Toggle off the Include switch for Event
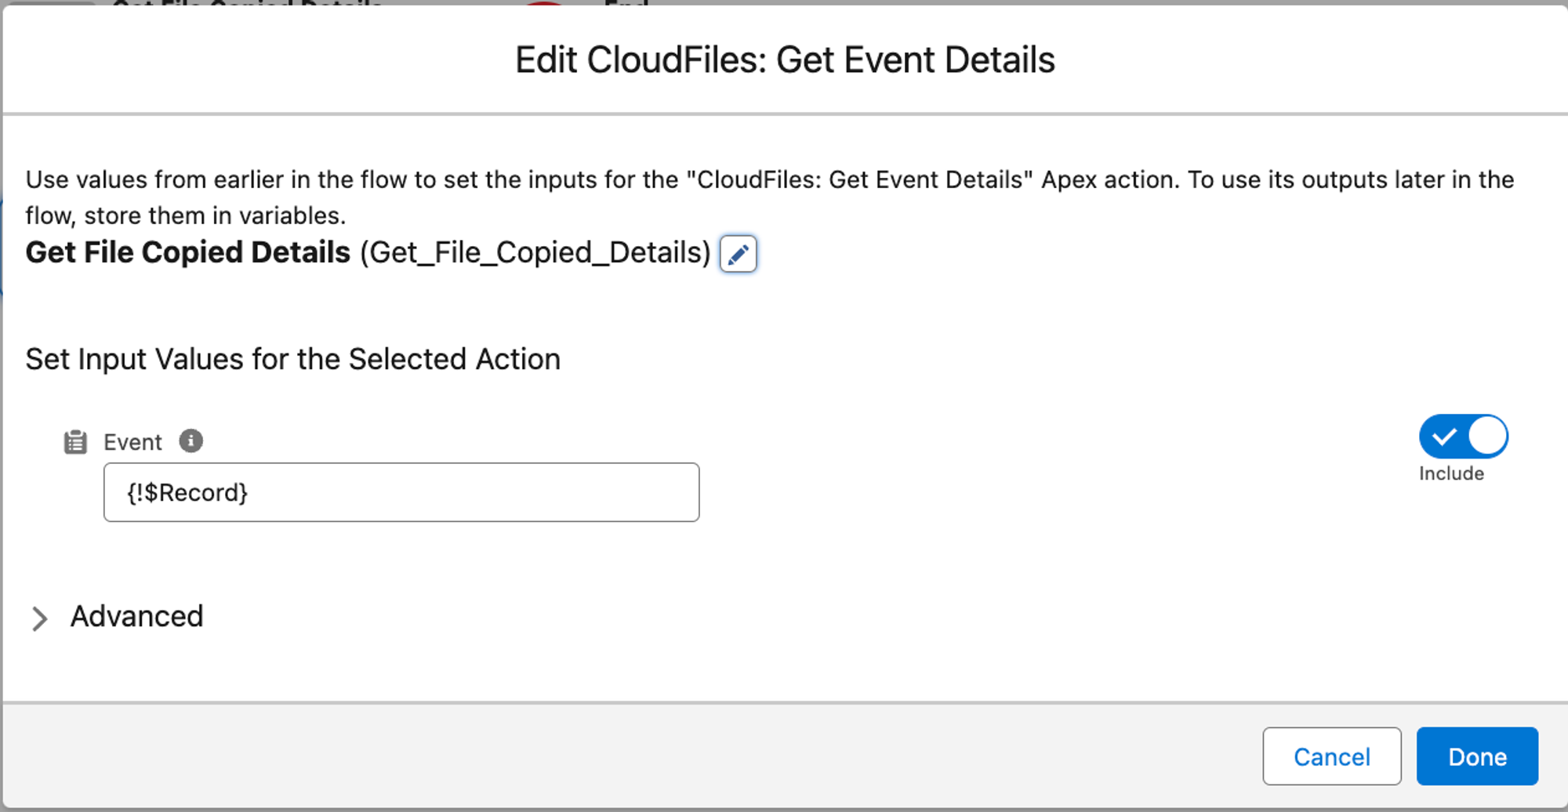This screenshot has width=1568, height=812. click(x=1463, y=437)
